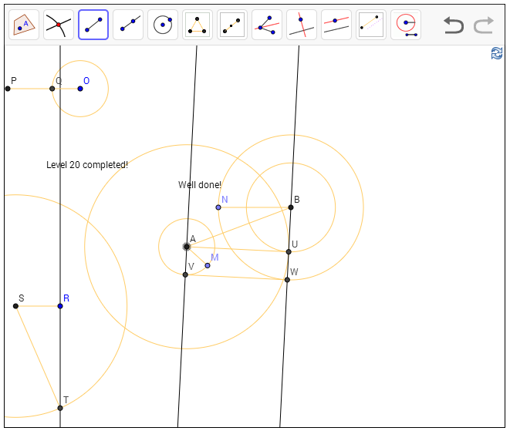
Task: Select the Intersect point tool
Action: (59, 25)
